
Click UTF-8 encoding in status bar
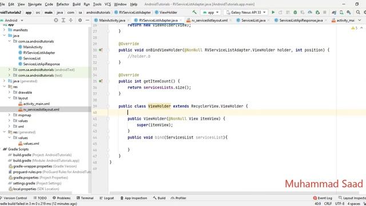point(340,204)
